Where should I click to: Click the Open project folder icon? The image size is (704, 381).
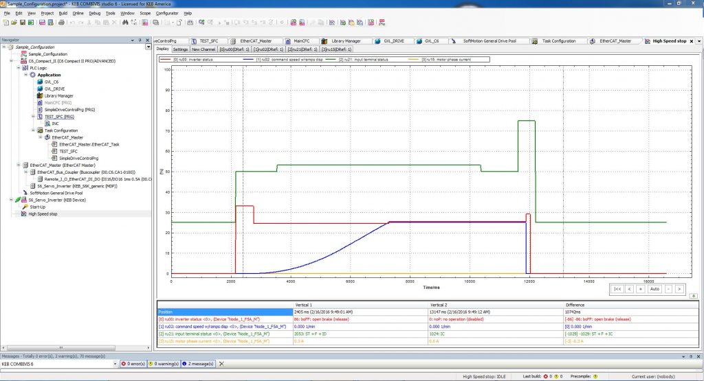pyautogui.click(x=14, y=22)
